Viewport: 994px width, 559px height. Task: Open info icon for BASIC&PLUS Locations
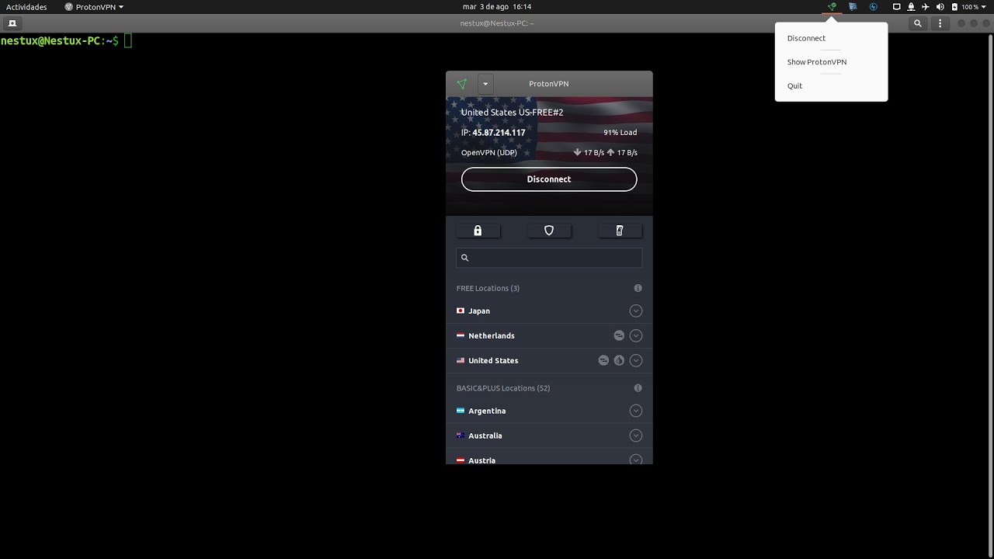(638, 388)
